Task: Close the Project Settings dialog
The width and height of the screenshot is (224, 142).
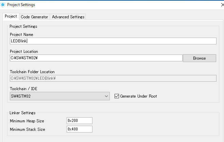Action: click(x=222, y=5)
